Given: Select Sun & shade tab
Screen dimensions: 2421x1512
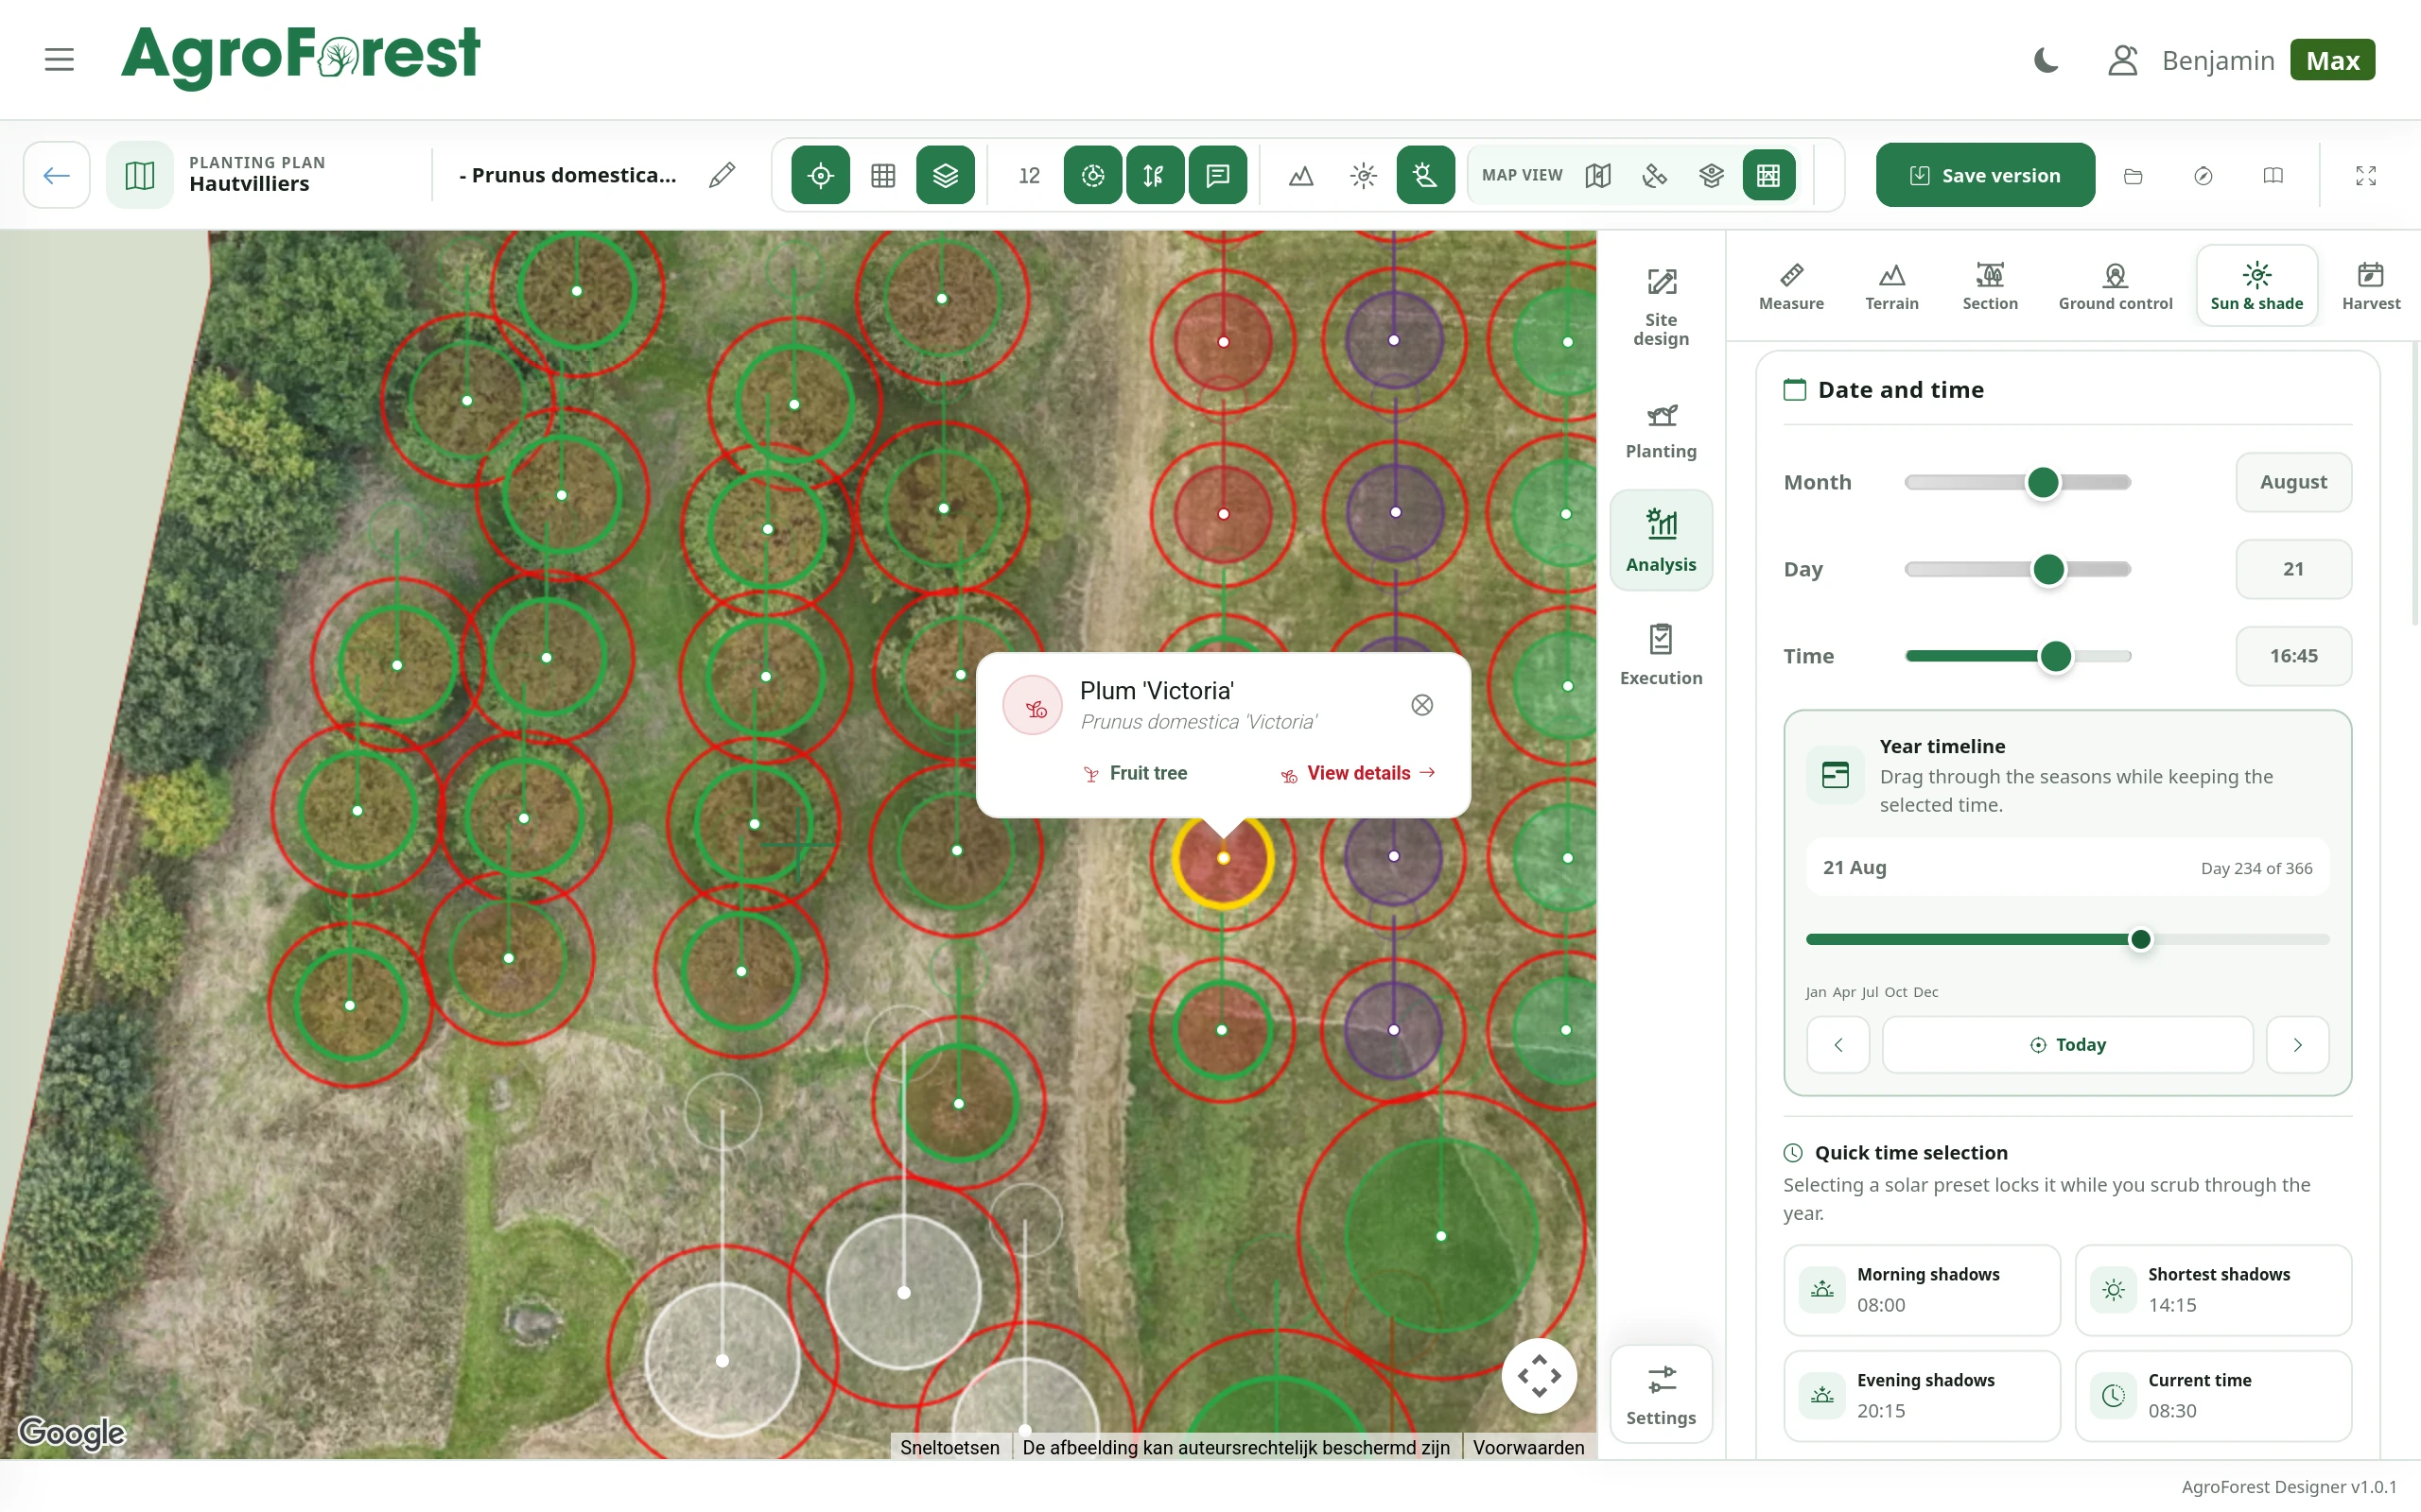Looking at the screenshot, I should [x=2257, y=286].
